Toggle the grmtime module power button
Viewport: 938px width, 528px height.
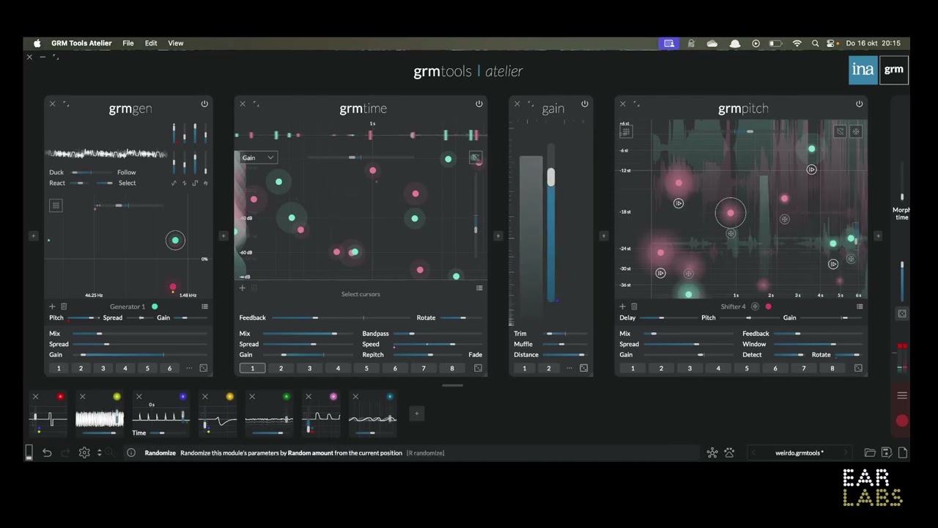click(x=479, y=104)
